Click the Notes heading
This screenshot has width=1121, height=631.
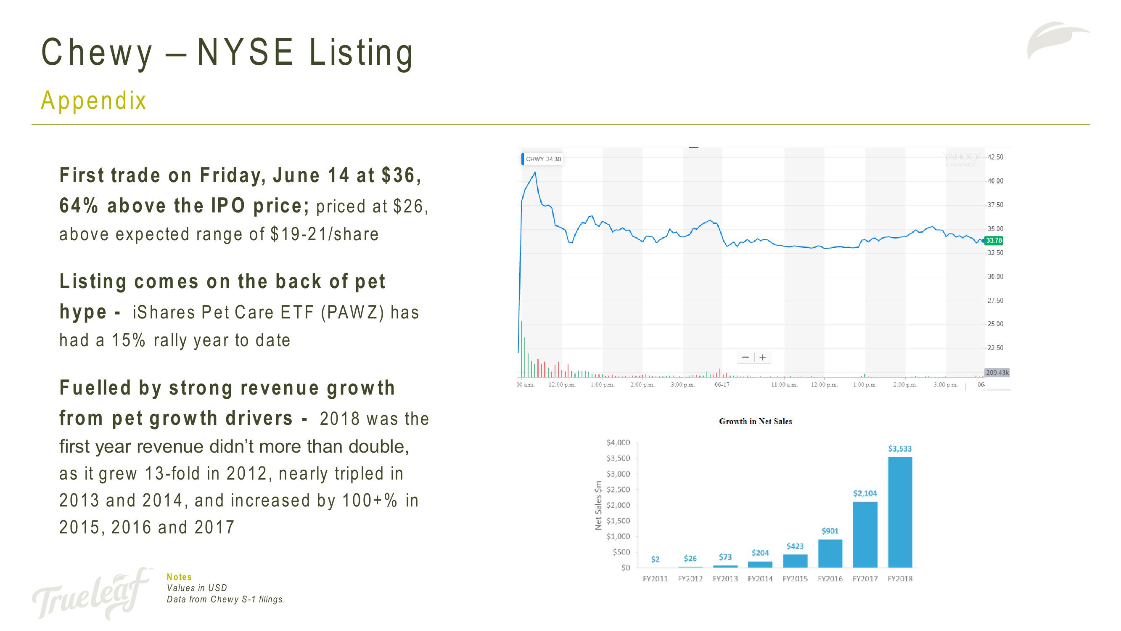179,577
